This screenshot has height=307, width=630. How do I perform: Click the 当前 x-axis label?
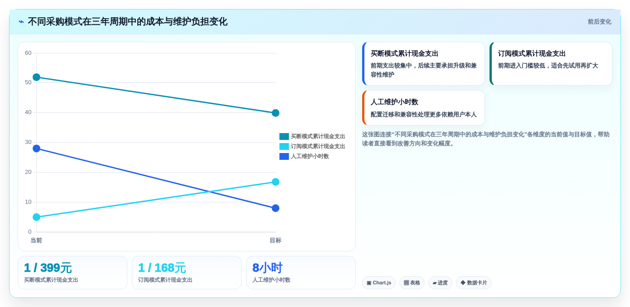click(36, 240)
